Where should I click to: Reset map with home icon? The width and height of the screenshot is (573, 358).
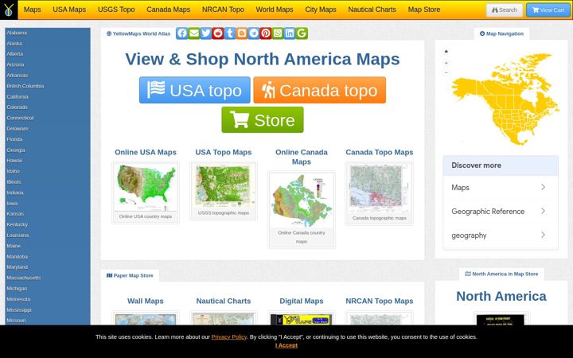coord(446,52)
